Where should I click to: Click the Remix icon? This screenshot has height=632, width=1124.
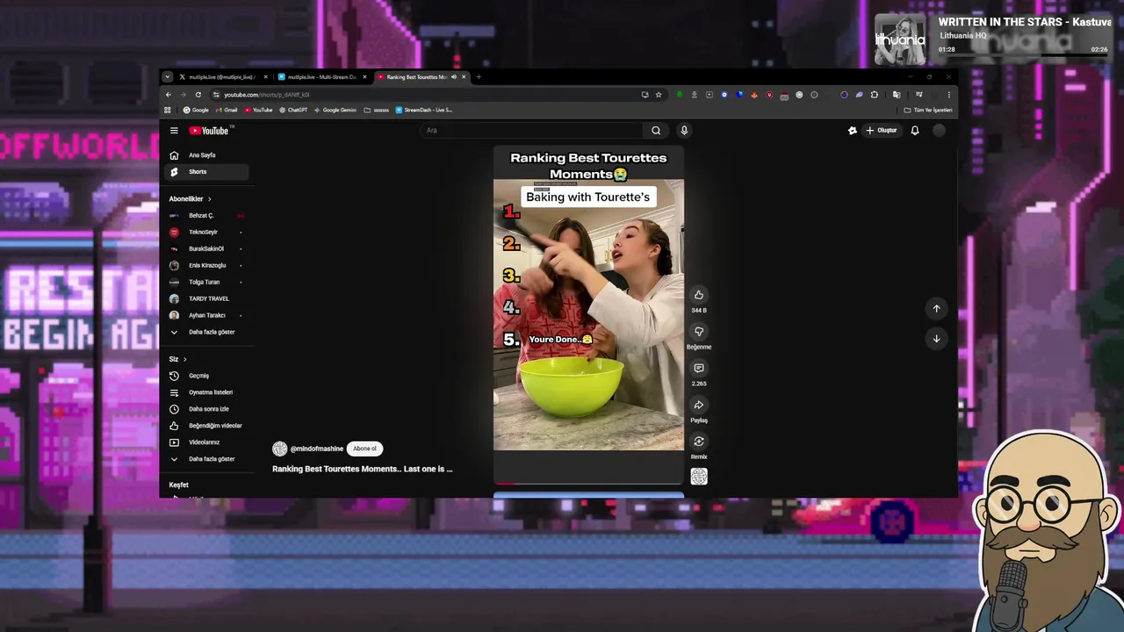pos(699,442)
